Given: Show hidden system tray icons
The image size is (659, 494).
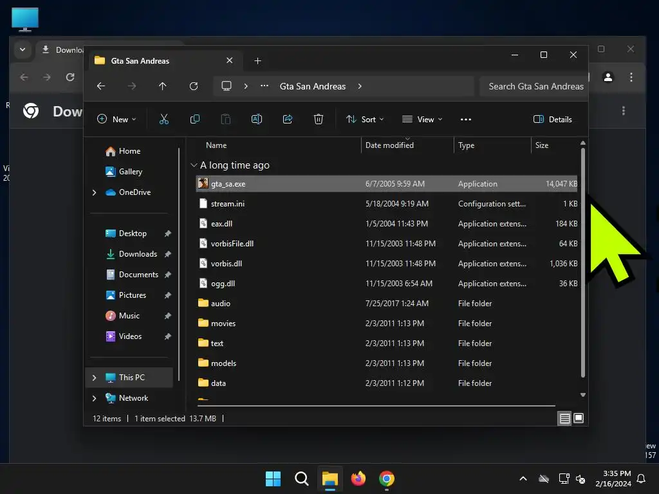Looking at the screenshot, I should 523,479.
